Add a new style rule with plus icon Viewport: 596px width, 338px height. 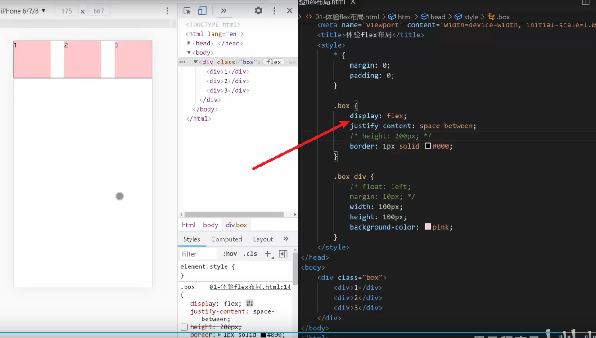(268, 254)
